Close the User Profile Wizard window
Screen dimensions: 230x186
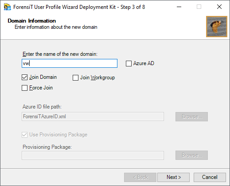pos(219,7)
